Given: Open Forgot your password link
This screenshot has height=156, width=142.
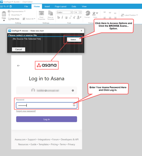Looking at the screenshot, I should (26, 111).
